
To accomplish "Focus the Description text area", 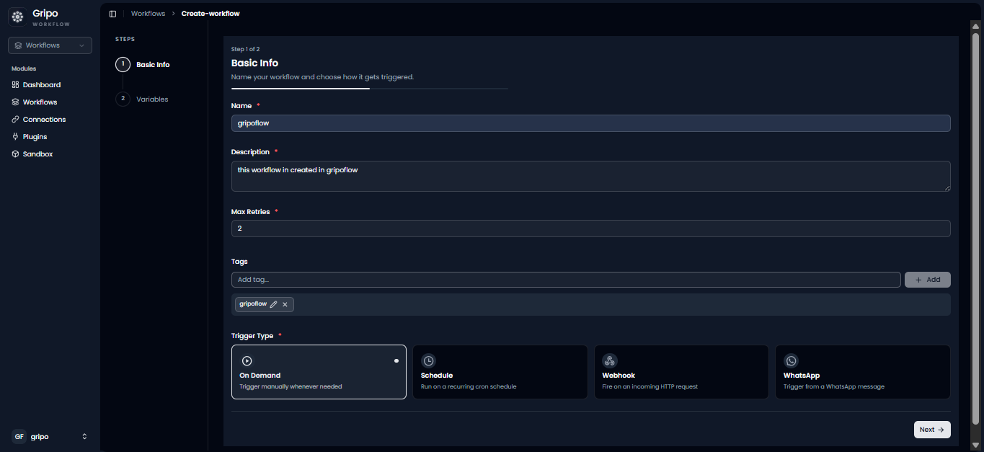I will click(590, 176).
